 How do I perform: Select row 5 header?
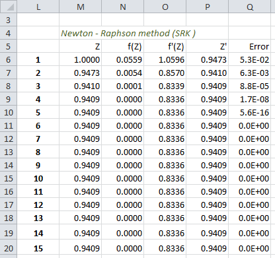click(9, 46)
